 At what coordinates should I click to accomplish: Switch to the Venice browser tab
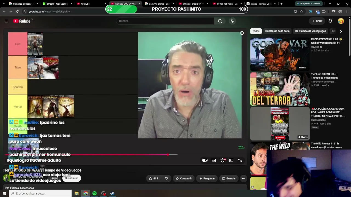pos(261,4)
